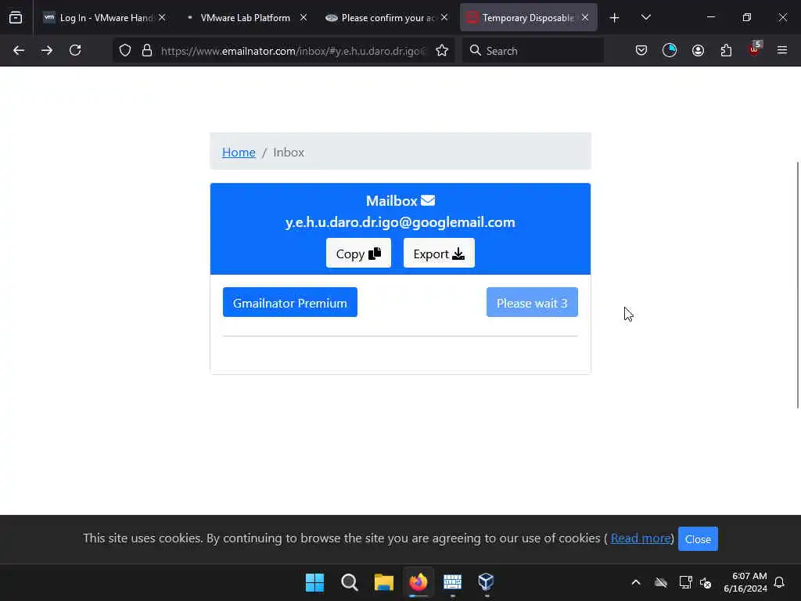
Task: Open the muted volume tray icon
Action: pos(706,582)
